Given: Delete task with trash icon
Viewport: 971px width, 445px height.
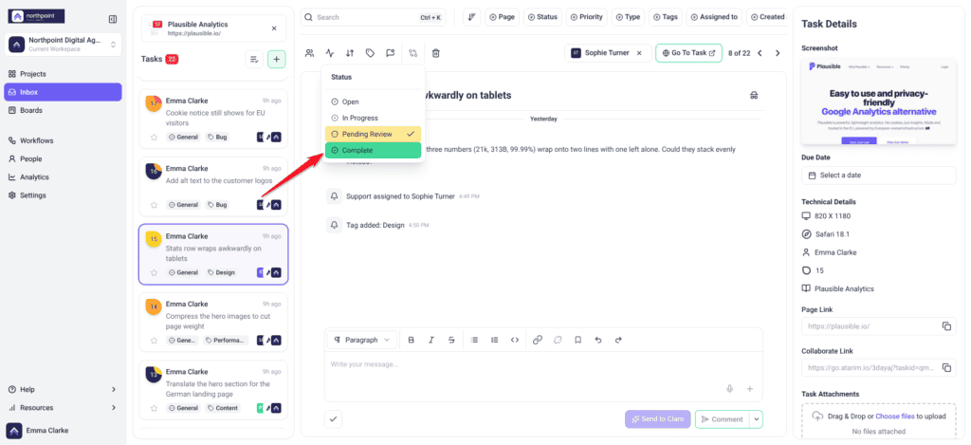Looking at the screenshot, I should point(436,53).
